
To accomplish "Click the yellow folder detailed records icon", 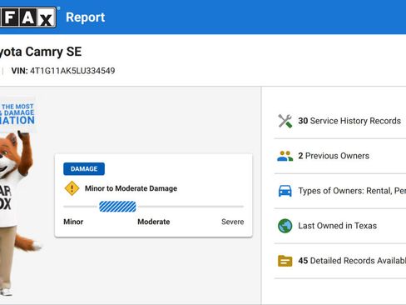I will (x=285, y=261).
